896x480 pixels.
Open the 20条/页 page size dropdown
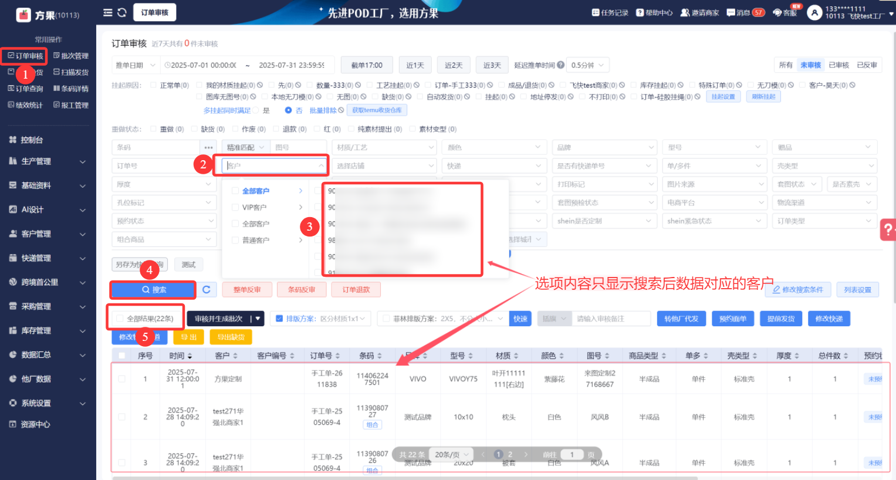click(451, 454)
